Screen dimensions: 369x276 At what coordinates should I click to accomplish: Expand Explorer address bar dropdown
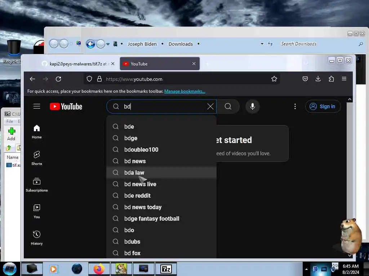tap(262, 44)
